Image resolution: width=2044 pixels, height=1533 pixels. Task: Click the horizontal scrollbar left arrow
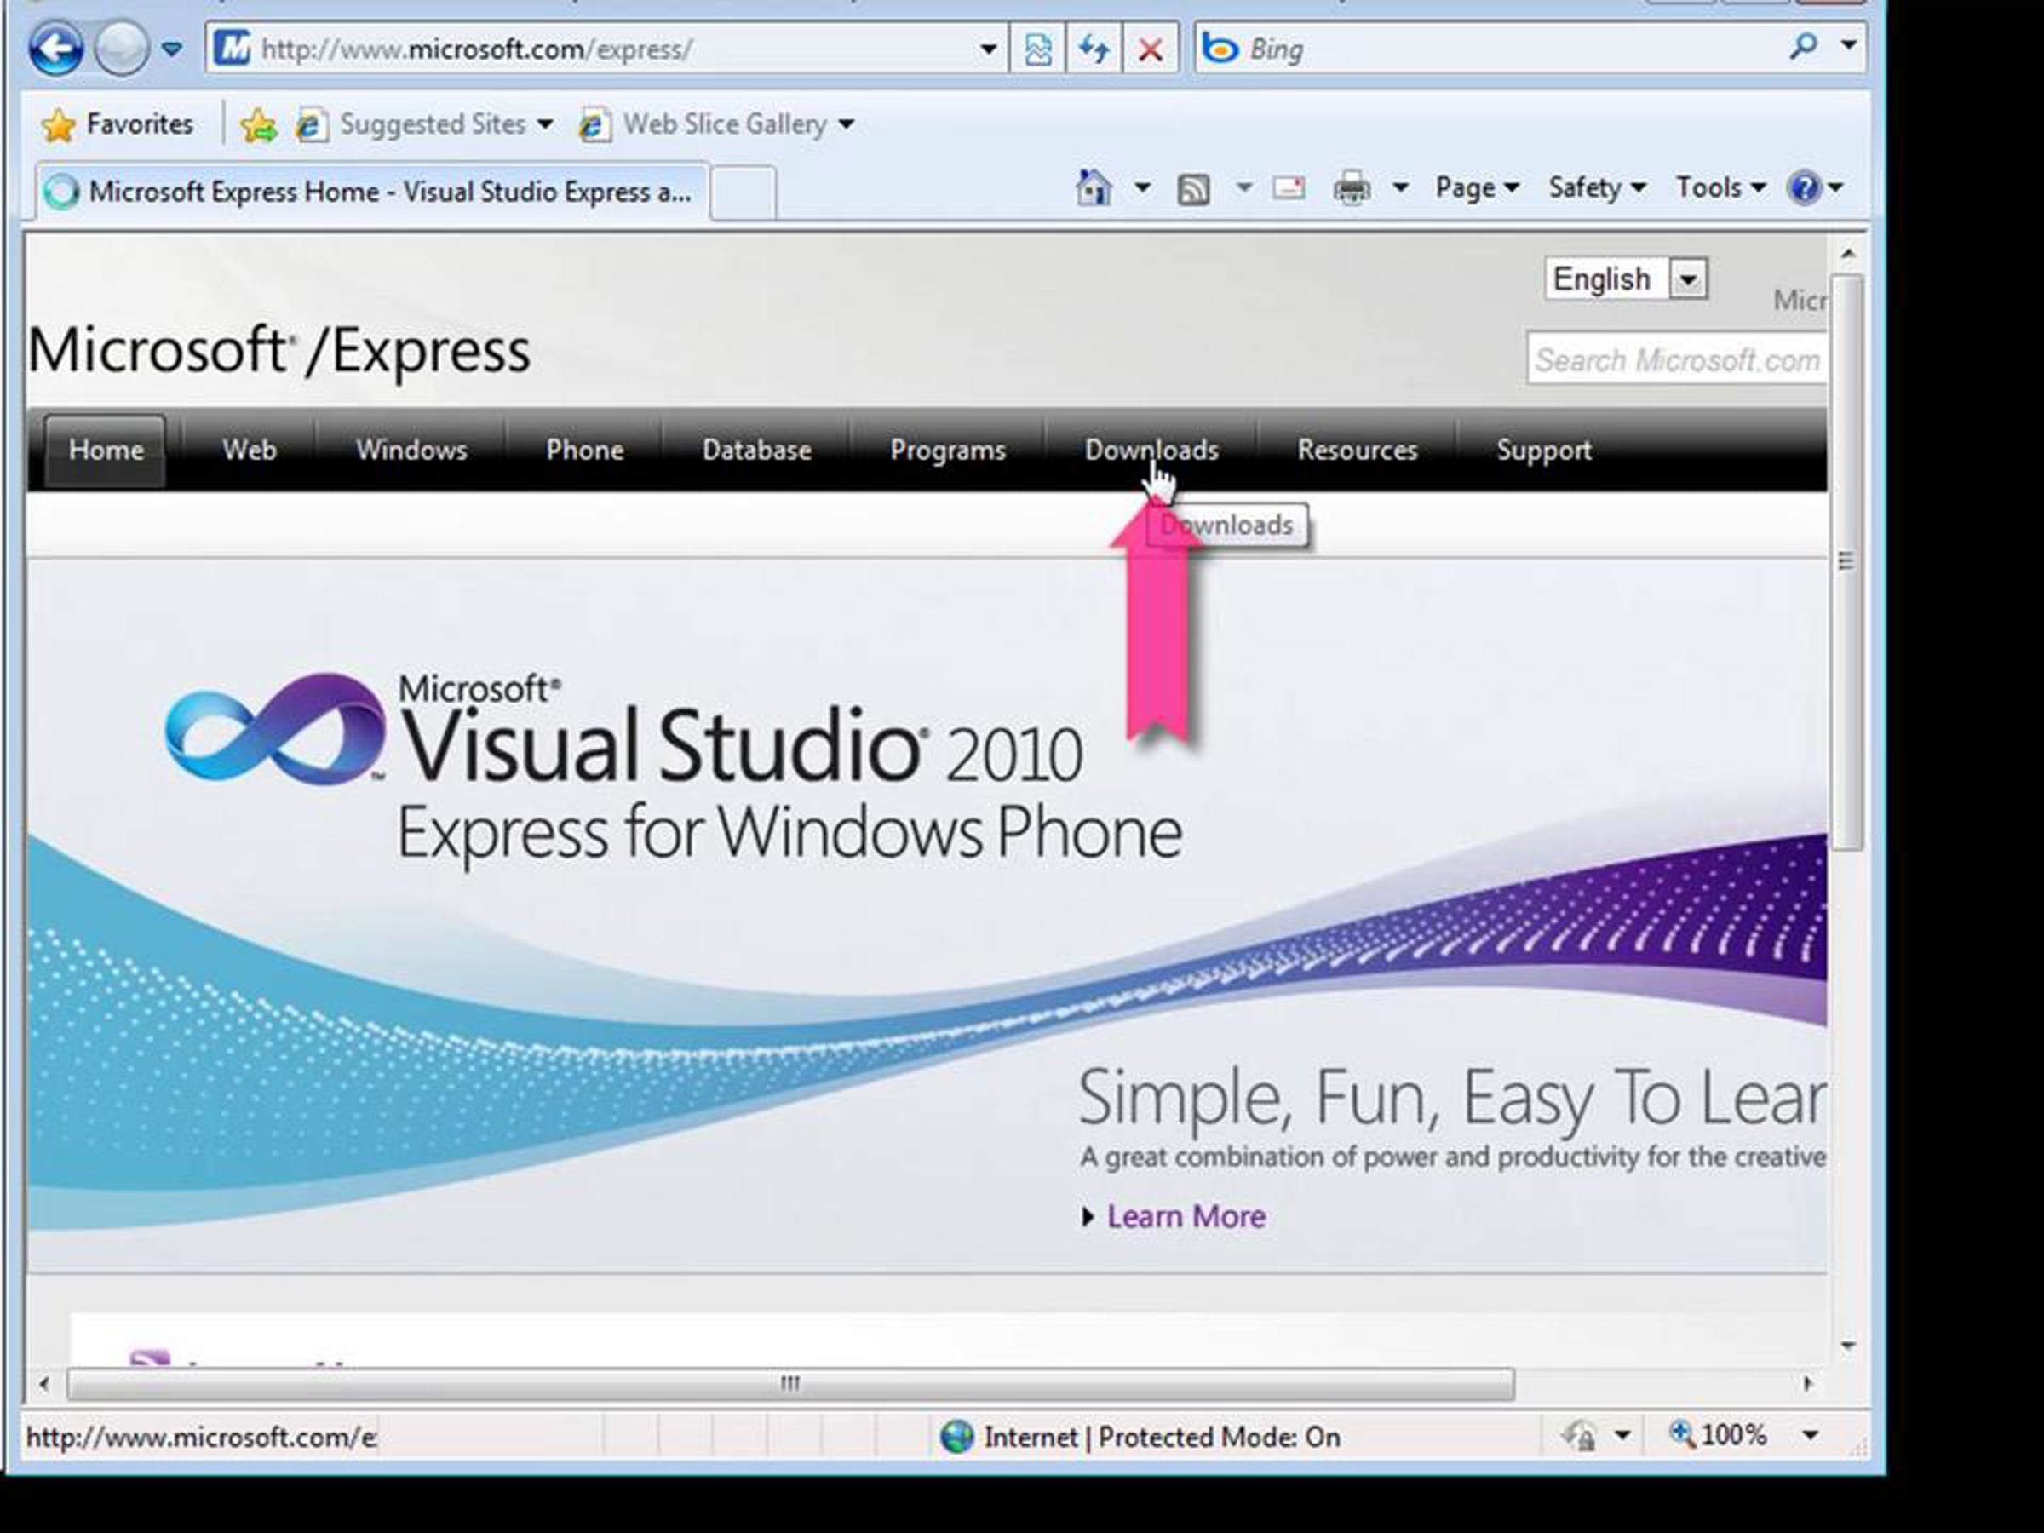(44, 1383)
